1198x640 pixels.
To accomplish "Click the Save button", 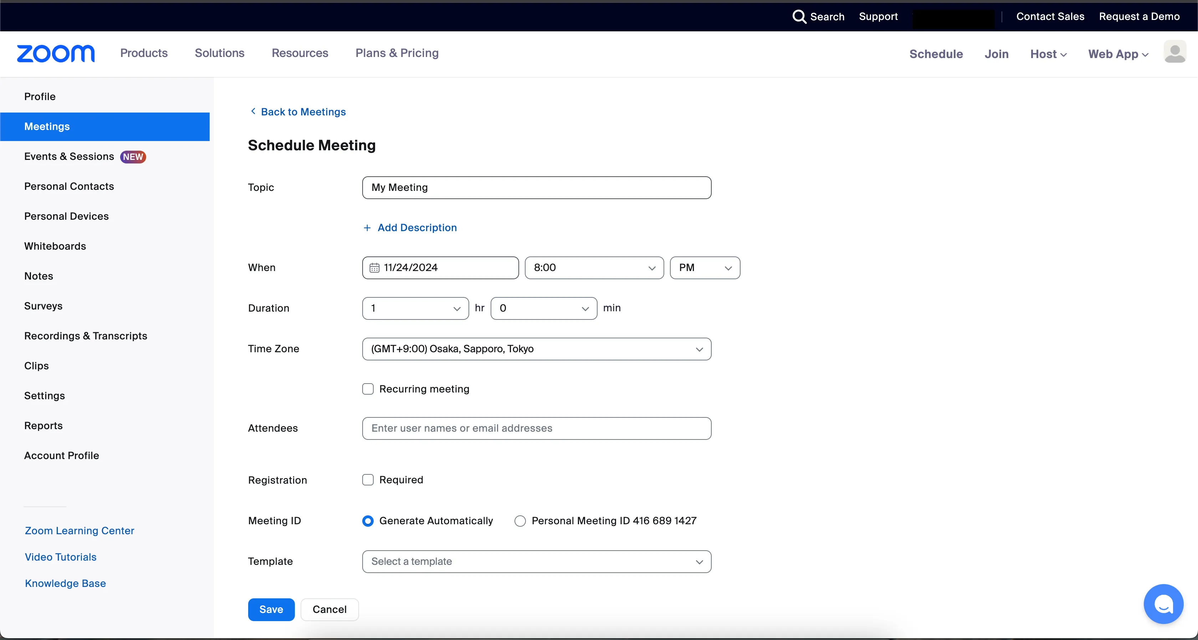I will (271, 609).
